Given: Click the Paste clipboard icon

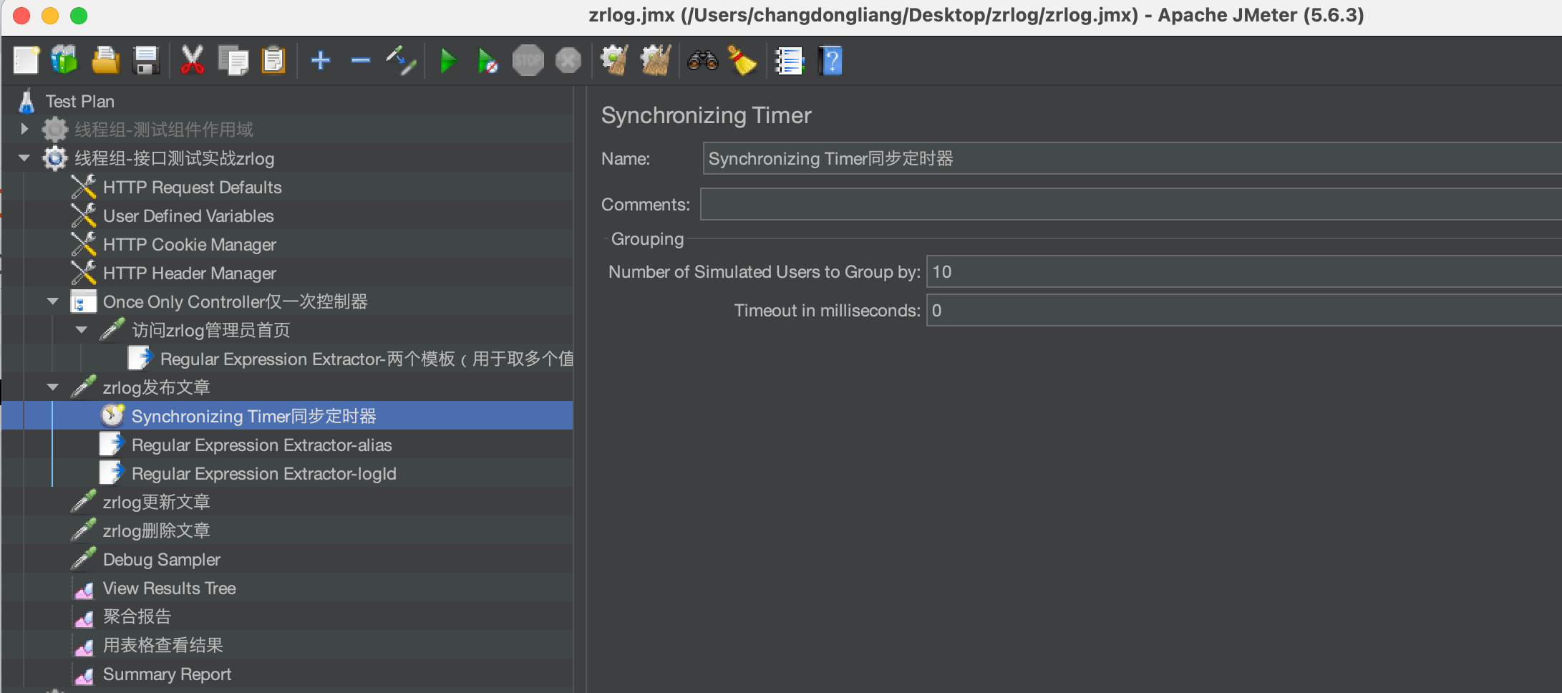Looking at the screenshot, I should [x=273, y=60].
